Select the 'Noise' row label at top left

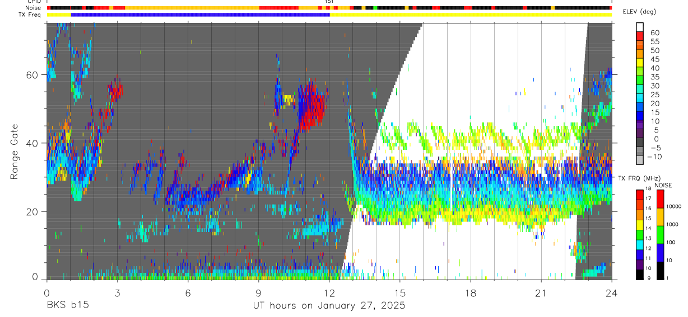[34, 8]
